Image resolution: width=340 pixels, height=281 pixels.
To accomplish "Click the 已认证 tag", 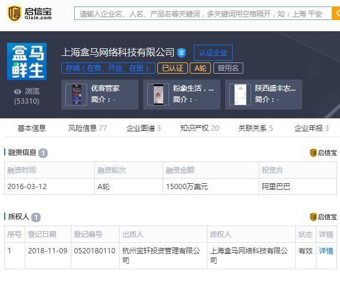I will click(x=173, y=68).
